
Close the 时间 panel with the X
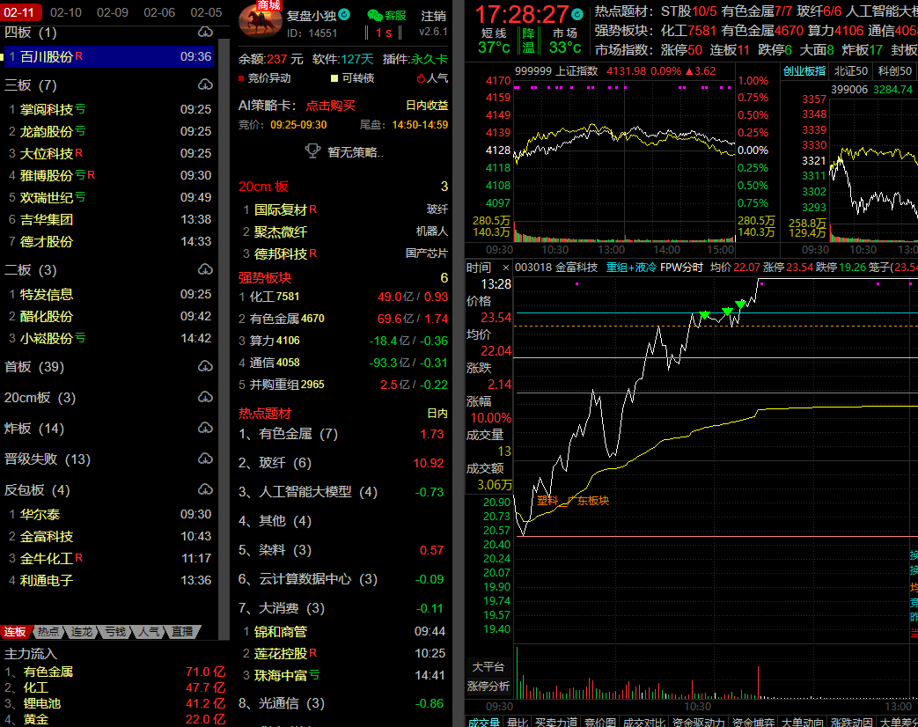pos(505,268)
